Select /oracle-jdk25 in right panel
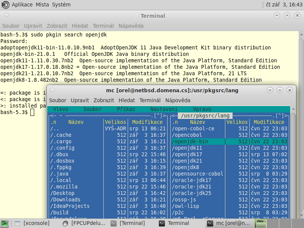This screenshot has width=304, height=228. [x=230, y=193]
